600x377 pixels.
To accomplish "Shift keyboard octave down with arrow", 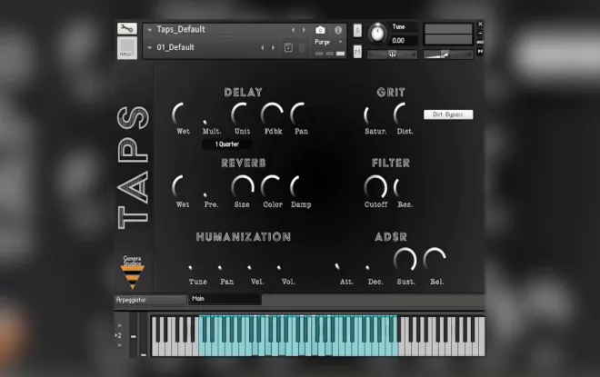I will pyautogui.click(x=119, y=345).
